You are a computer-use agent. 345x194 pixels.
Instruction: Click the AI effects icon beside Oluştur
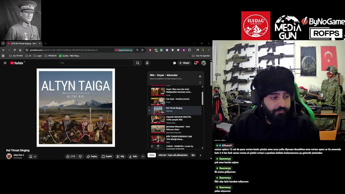[x=174, y=63]
